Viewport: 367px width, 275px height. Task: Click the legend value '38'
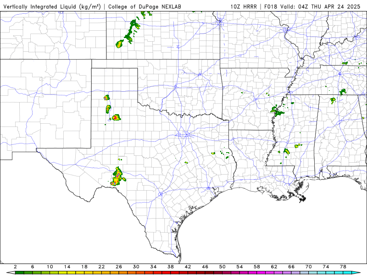[170, 267]
